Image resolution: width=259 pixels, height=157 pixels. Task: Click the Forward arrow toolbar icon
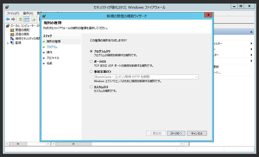tap(13, 19)
